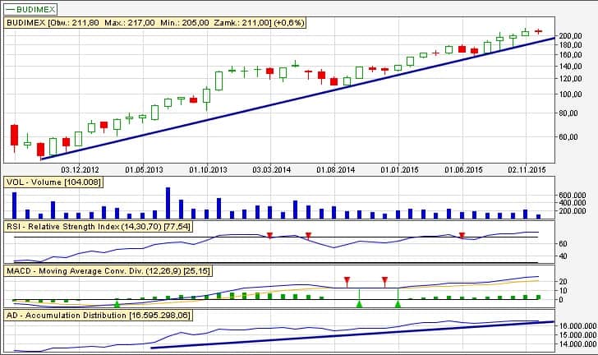Click the BUDIMEX legend tab above the chart
Viewport: 598px width, 355px height.
(x=32, y=7)
